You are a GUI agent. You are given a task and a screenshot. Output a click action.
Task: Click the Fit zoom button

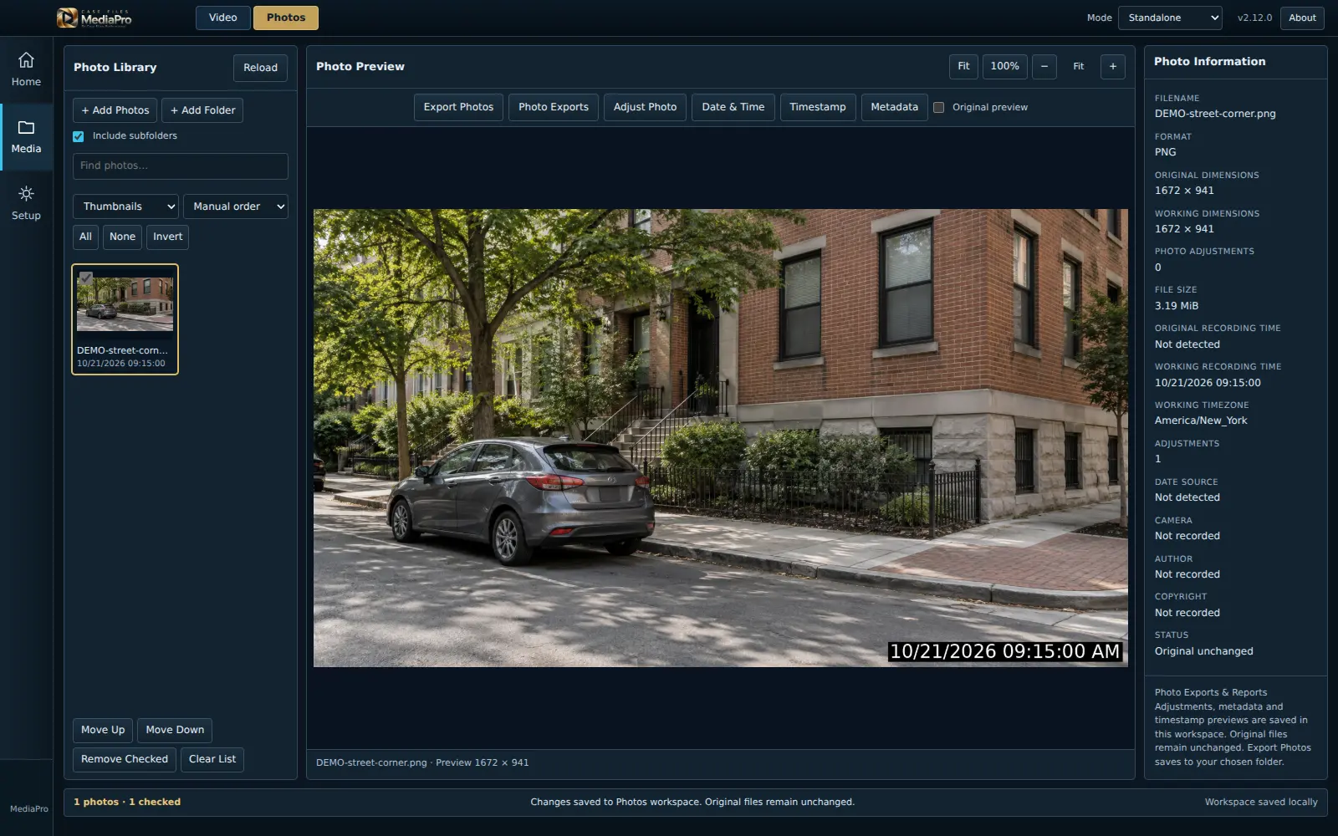(x=963, y=67)
